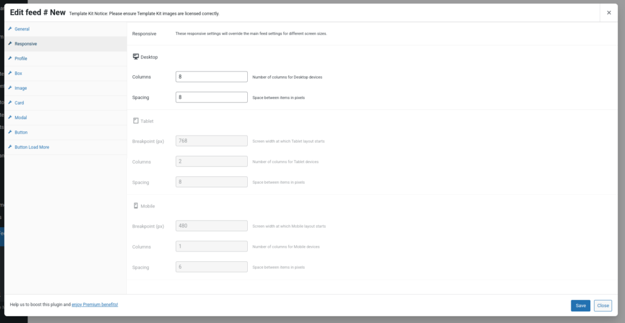625x323 pixels.
Task: Switch to the Button settings tab
Action: (21, 132)
